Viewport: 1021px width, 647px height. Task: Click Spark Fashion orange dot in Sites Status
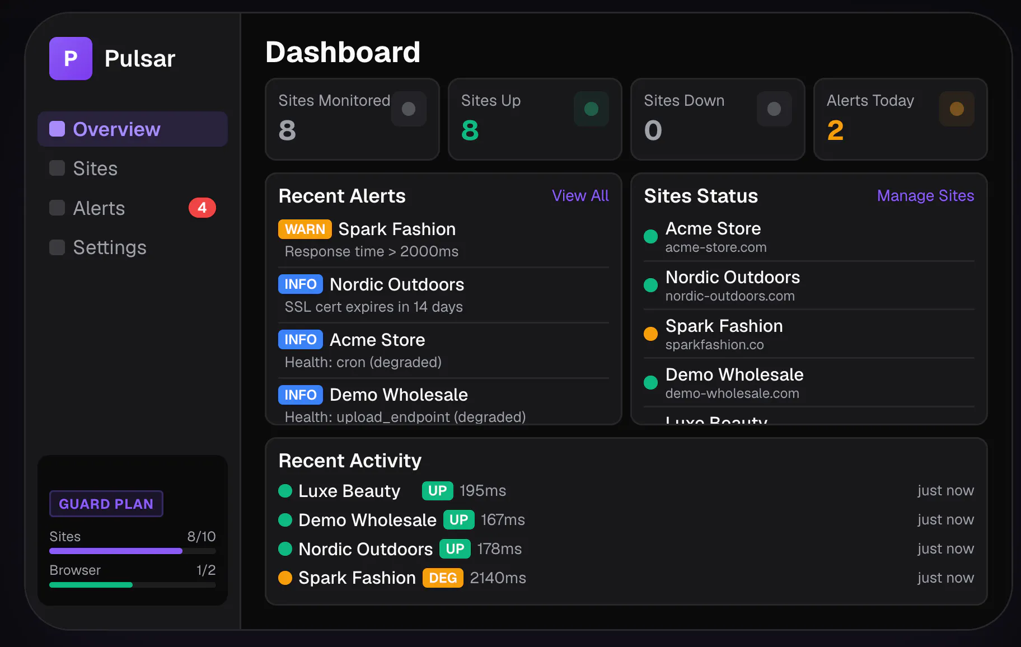point(650,334)
